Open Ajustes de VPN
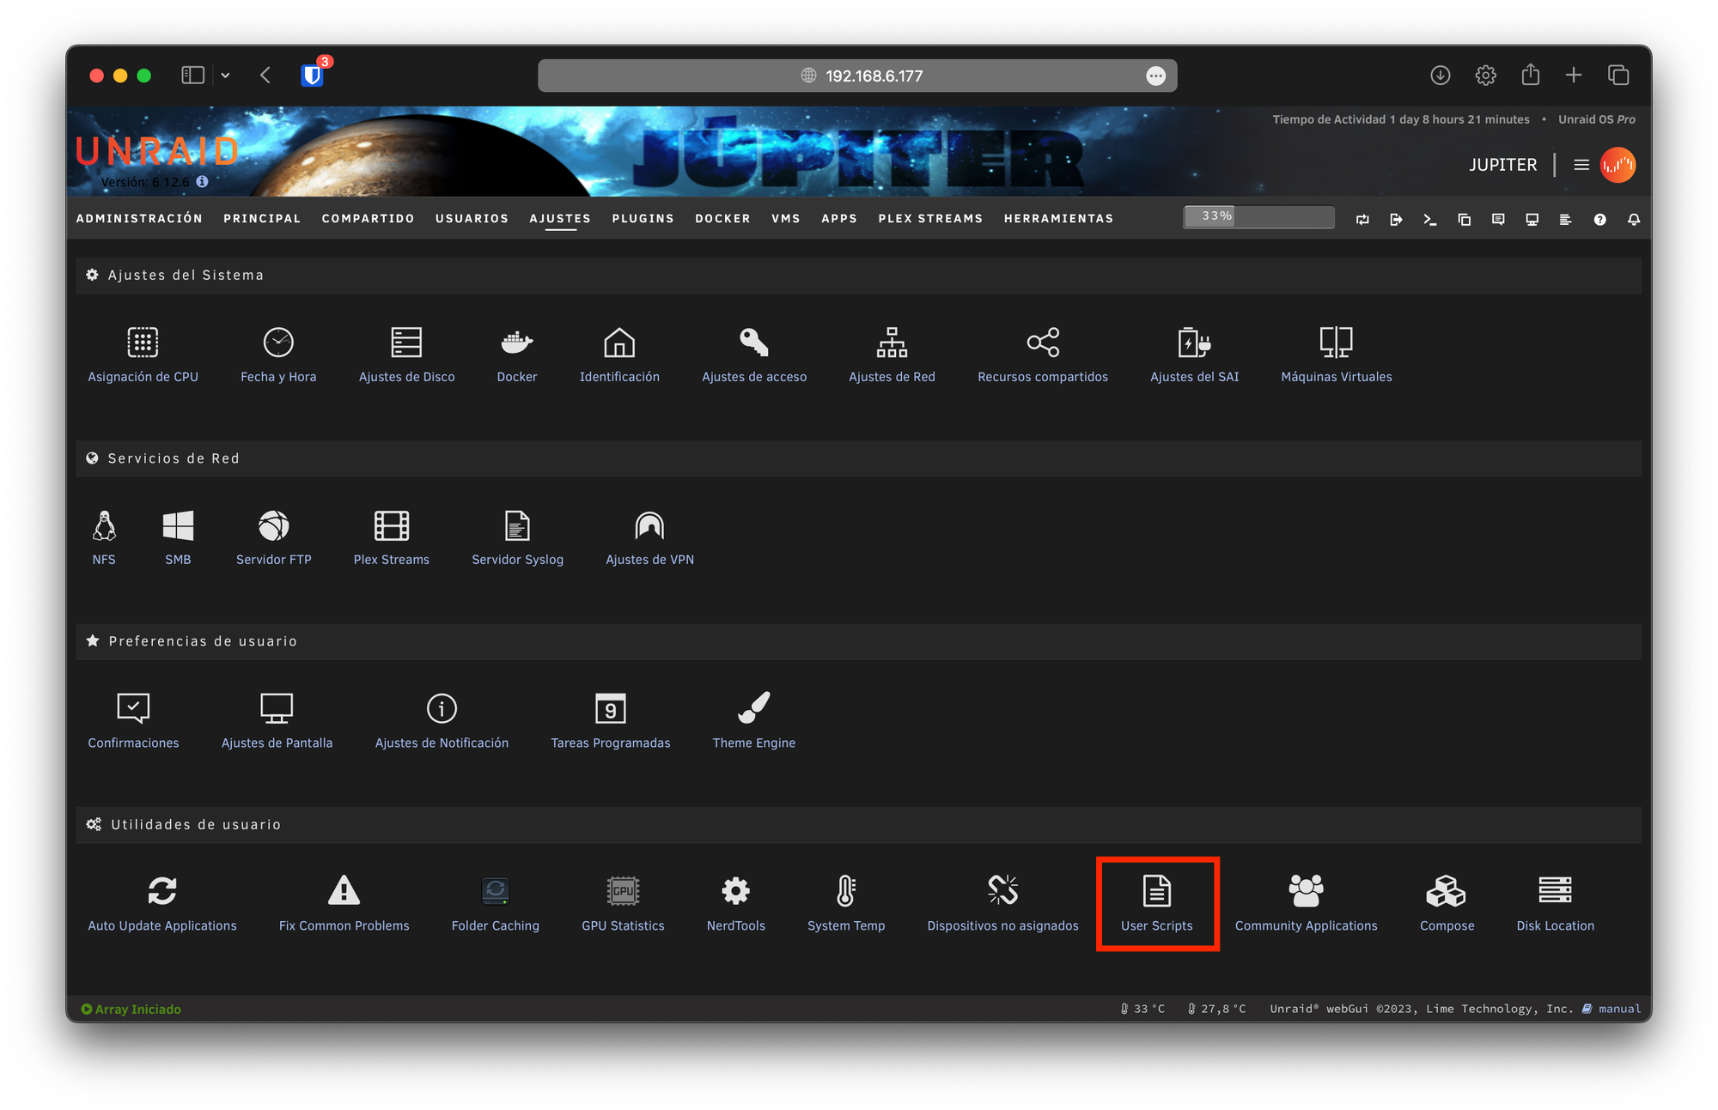Screen dimensions: 1718x1110 (x=649, y=538)
